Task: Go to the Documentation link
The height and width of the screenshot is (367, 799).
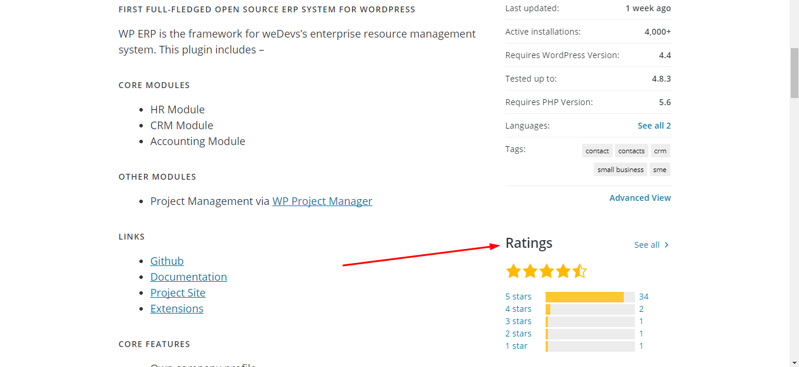Action: point(189,277)
